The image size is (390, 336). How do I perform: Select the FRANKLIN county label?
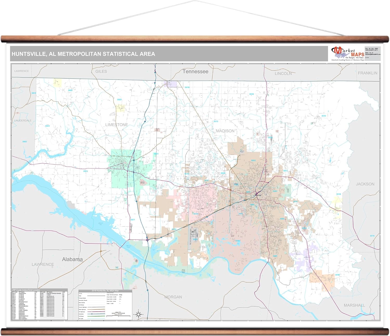(367, 73)
